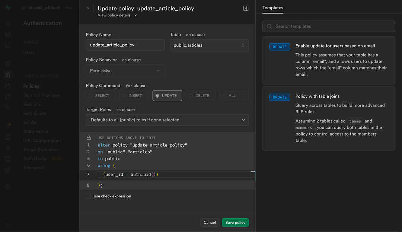
Task: Click the code editor minimap scrollbar
Action: click(x=253, y=175)
